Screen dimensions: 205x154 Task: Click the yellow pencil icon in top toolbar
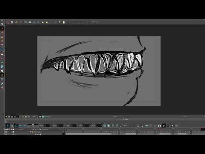click(16, 22)
